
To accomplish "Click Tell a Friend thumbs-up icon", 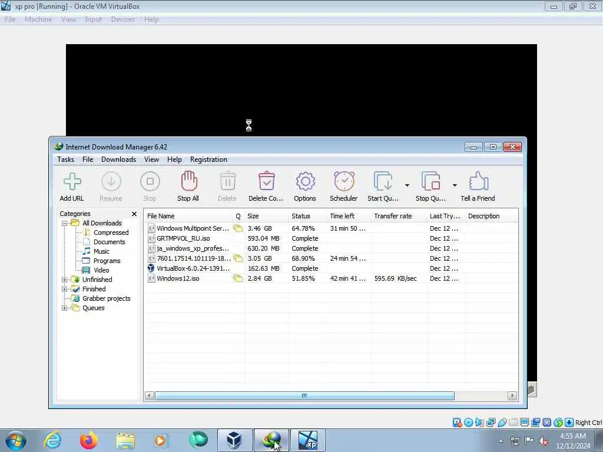I will pos(478,181).
